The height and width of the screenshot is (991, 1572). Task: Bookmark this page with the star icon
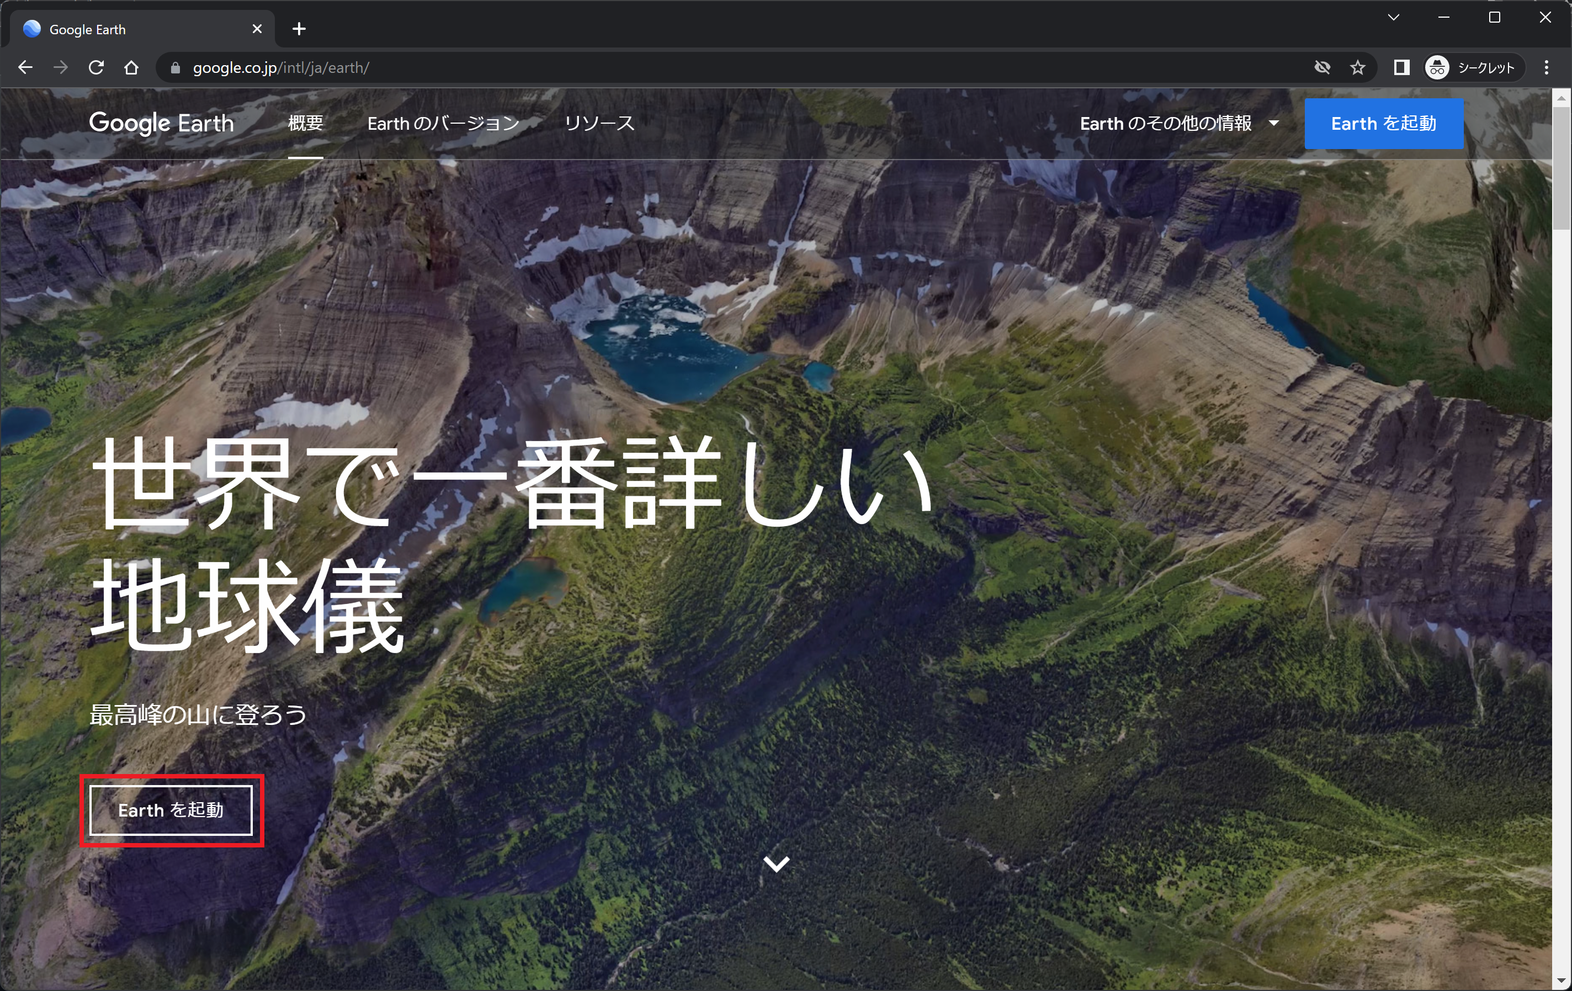1358,67
